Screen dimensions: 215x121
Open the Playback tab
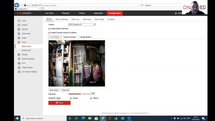click(x=66, y=13)
